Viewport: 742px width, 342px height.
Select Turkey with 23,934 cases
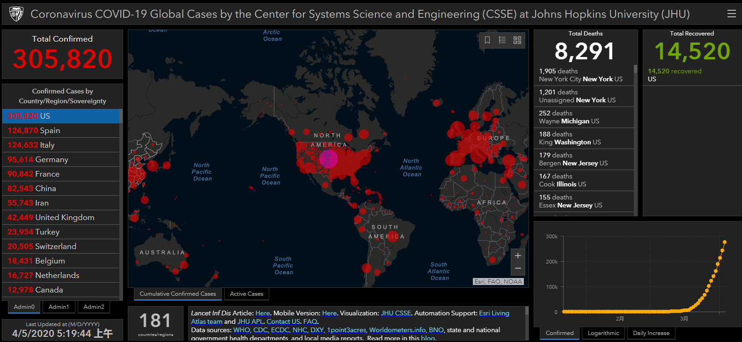pyautogui.click(x=61, y=232)
